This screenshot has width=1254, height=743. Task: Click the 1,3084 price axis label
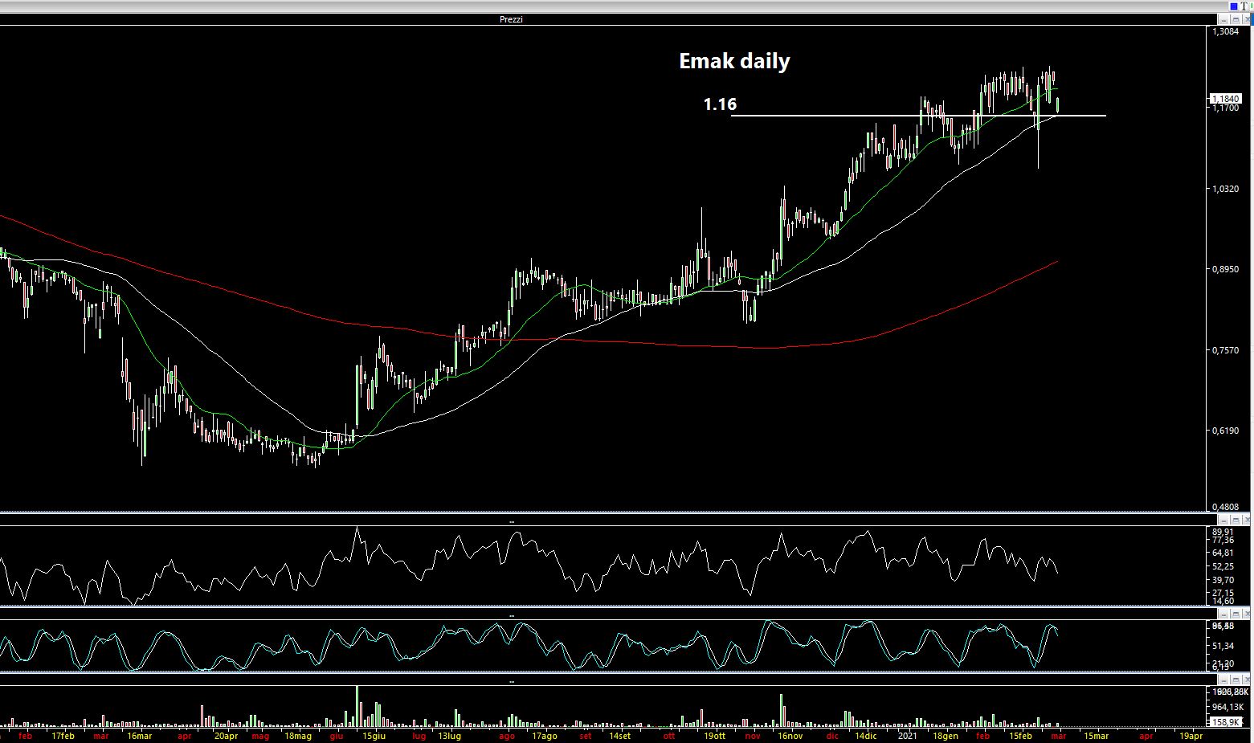1225,32
